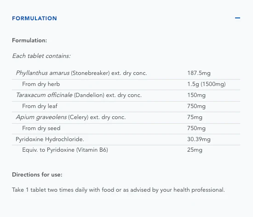Click the 25mg Vitamin B6 value
253x217 pixels.
click(x=195, y=150)
